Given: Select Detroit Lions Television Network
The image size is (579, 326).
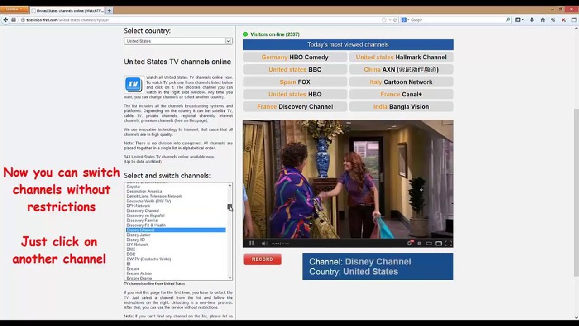Looking at the screenshot, I should [176, 197].
